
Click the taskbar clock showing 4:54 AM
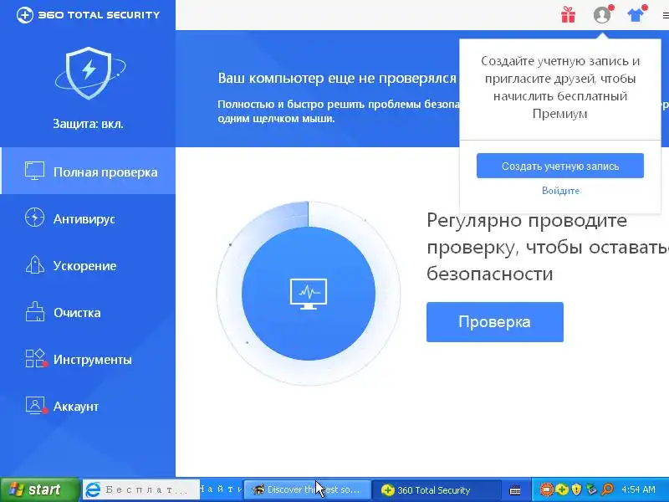pos(638,489)
